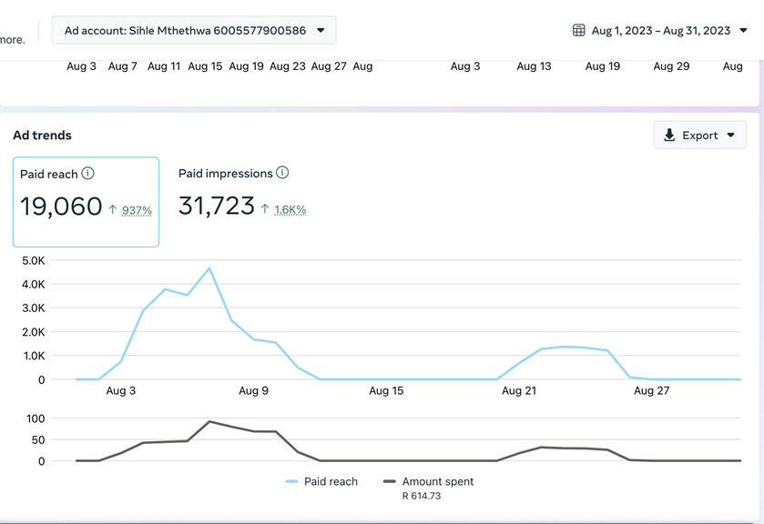Click the Paid reach line peak
The width and height of the screenshot is (764, 524).
point(209,268)
